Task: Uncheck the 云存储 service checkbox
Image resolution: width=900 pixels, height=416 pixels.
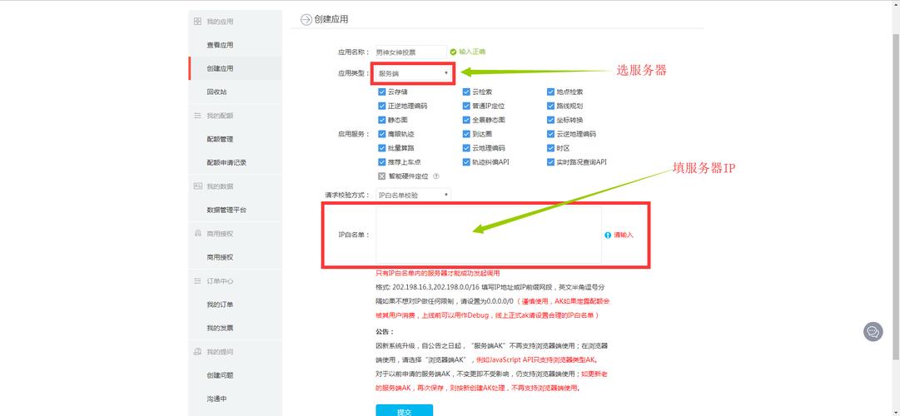Action: pyautogui.click(x=381, y=92)
